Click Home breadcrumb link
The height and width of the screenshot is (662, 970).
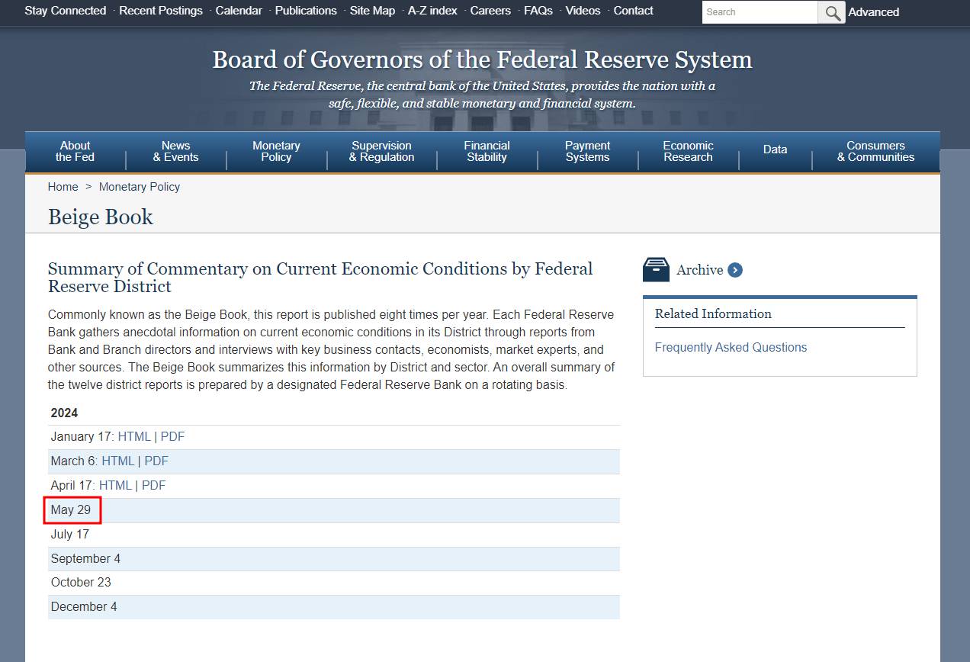point(63,187)
